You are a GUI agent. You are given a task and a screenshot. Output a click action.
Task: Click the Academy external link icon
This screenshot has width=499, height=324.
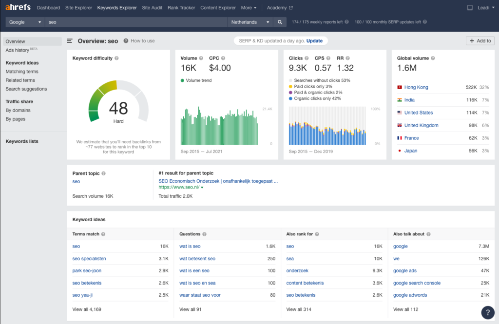[x=290, y=8]
